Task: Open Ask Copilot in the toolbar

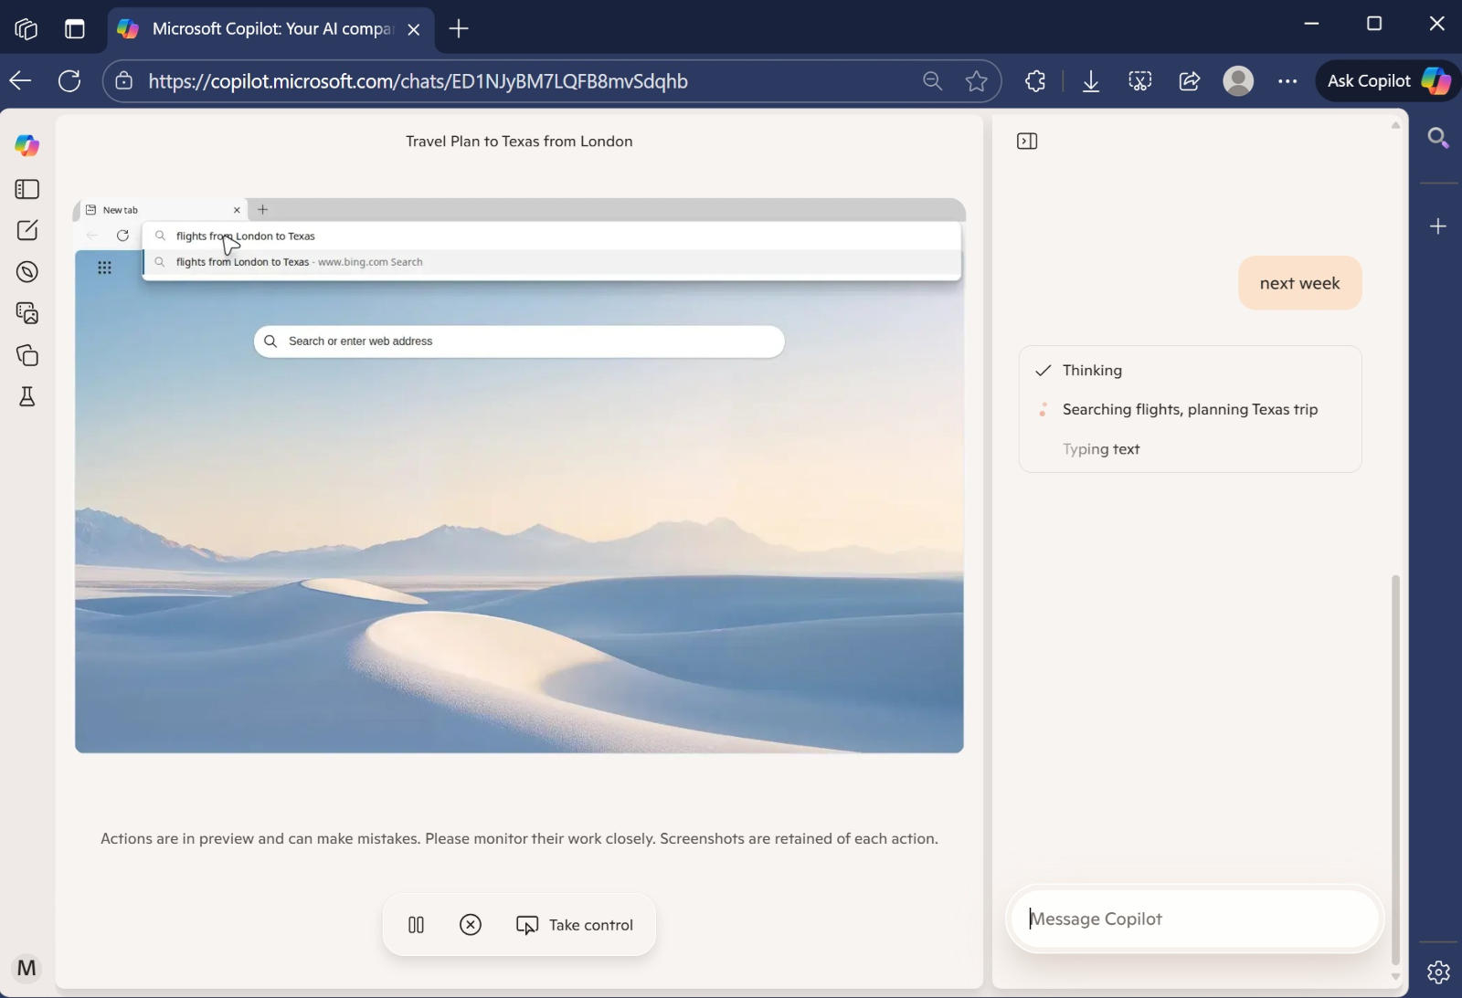Action: pos(1387,81)
